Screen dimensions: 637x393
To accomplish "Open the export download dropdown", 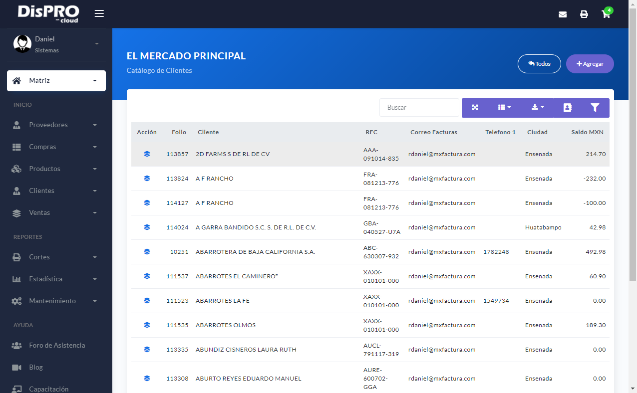I will pos(536,107).
